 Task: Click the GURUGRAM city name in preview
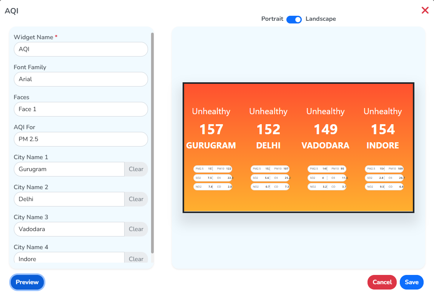pos(211,145)
